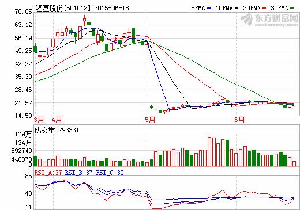Click the 28.46 price axis label

pos(23,90)
